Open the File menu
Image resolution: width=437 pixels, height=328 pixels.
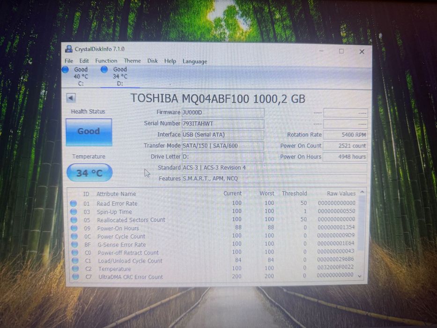(69, 61)
